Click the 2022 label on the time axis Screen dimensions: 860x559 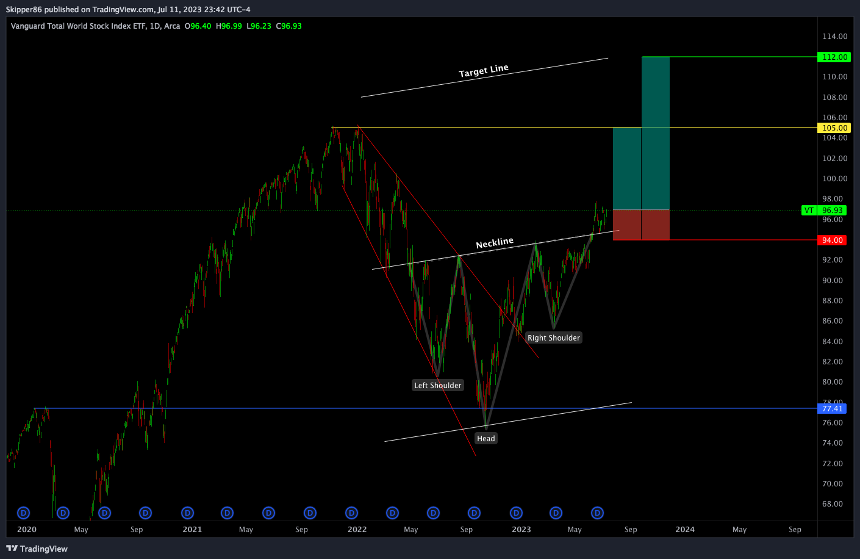coord(357,529)
